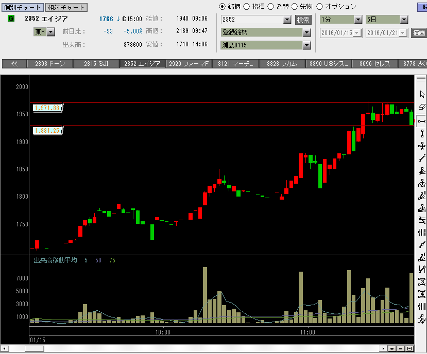427x354 pixels.
Task: Click the 378600 volume value
Action: (132, 44)
